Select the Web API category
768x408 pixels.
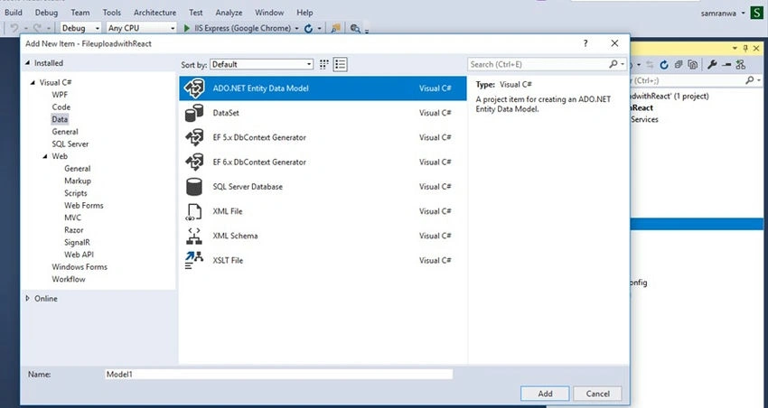pos(79,255)
